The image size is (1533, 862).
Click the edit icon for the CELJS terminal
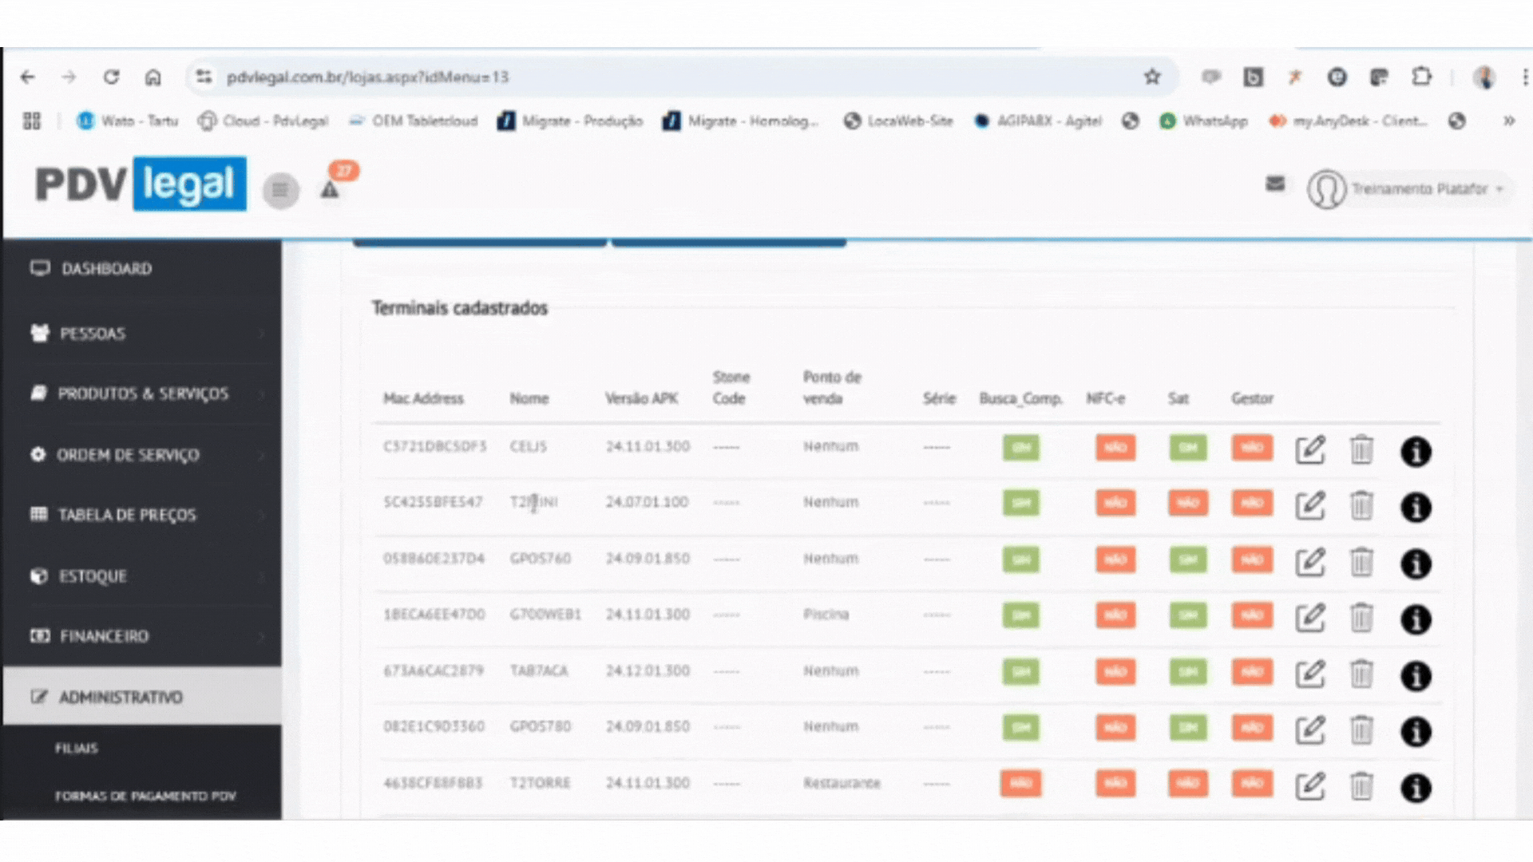[1309, 450]
